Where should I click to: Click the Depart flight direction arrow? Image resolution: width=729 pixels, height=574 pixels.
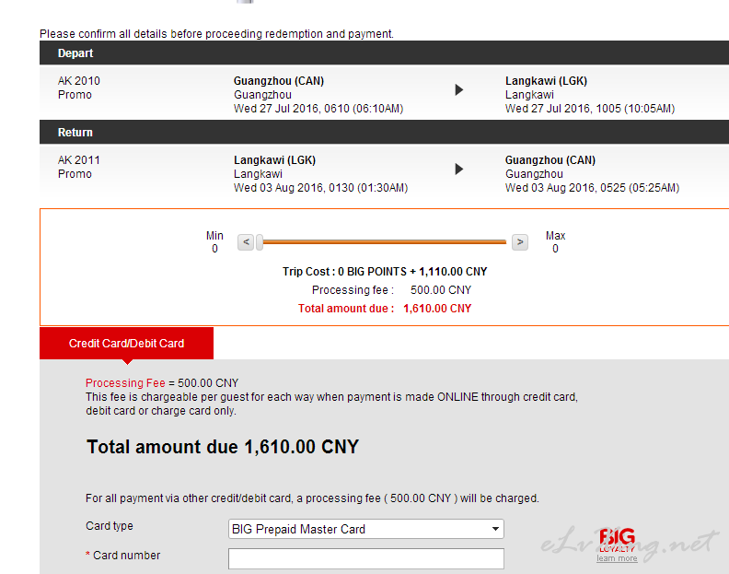pos(459,90)
